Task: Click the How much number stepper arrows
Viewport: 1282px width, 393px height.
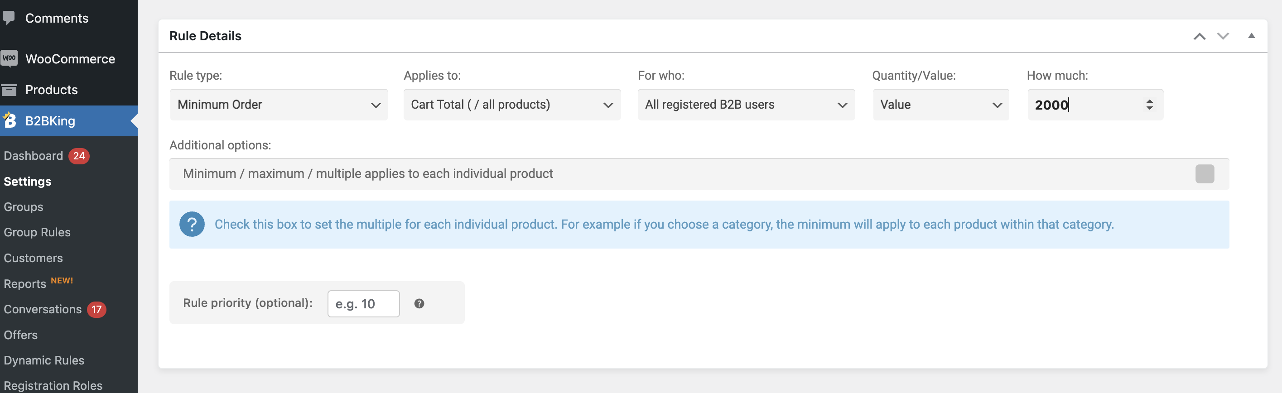Action: coord(1149,105)
